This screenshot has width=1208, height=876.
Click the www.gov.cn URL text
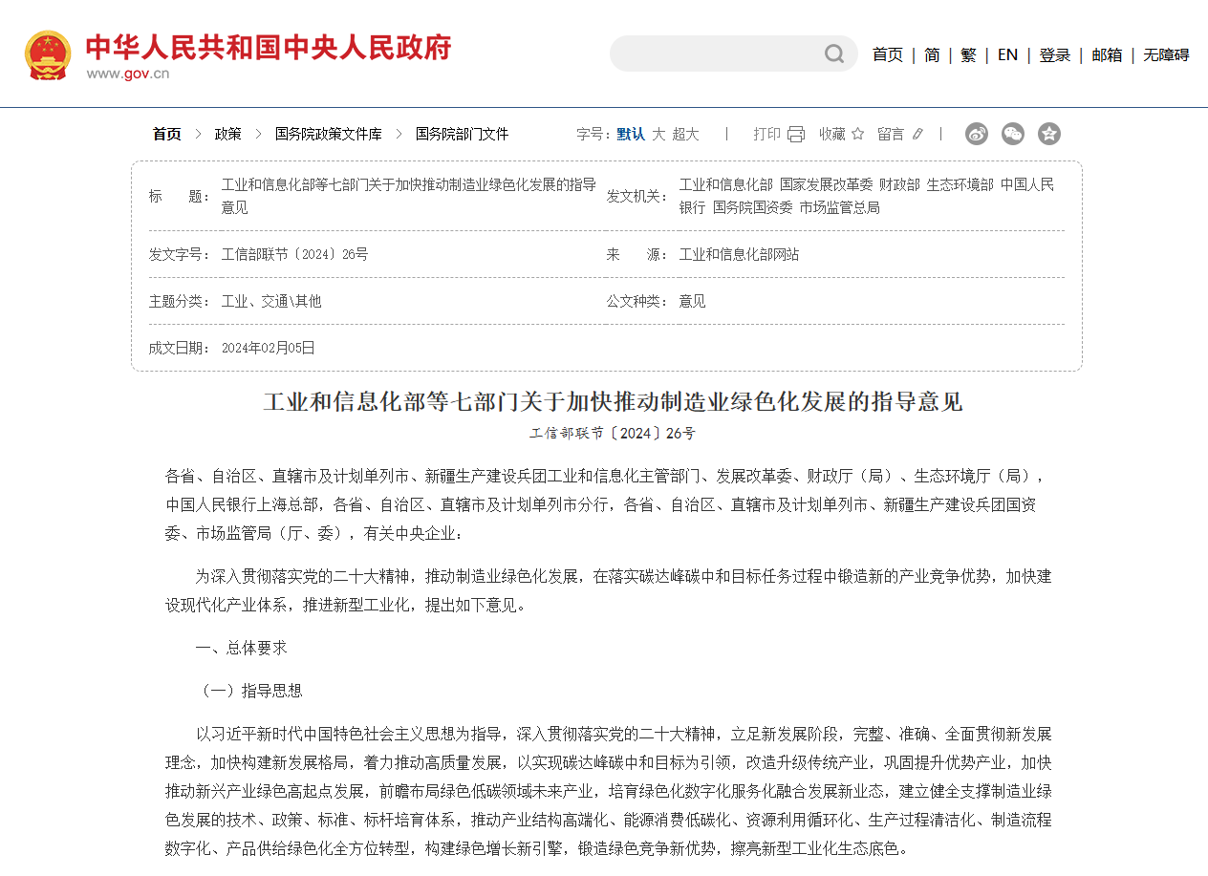127,74
